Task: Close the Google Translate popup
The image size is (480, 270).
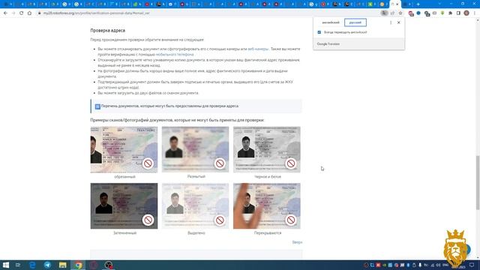Action: point(398,22)
